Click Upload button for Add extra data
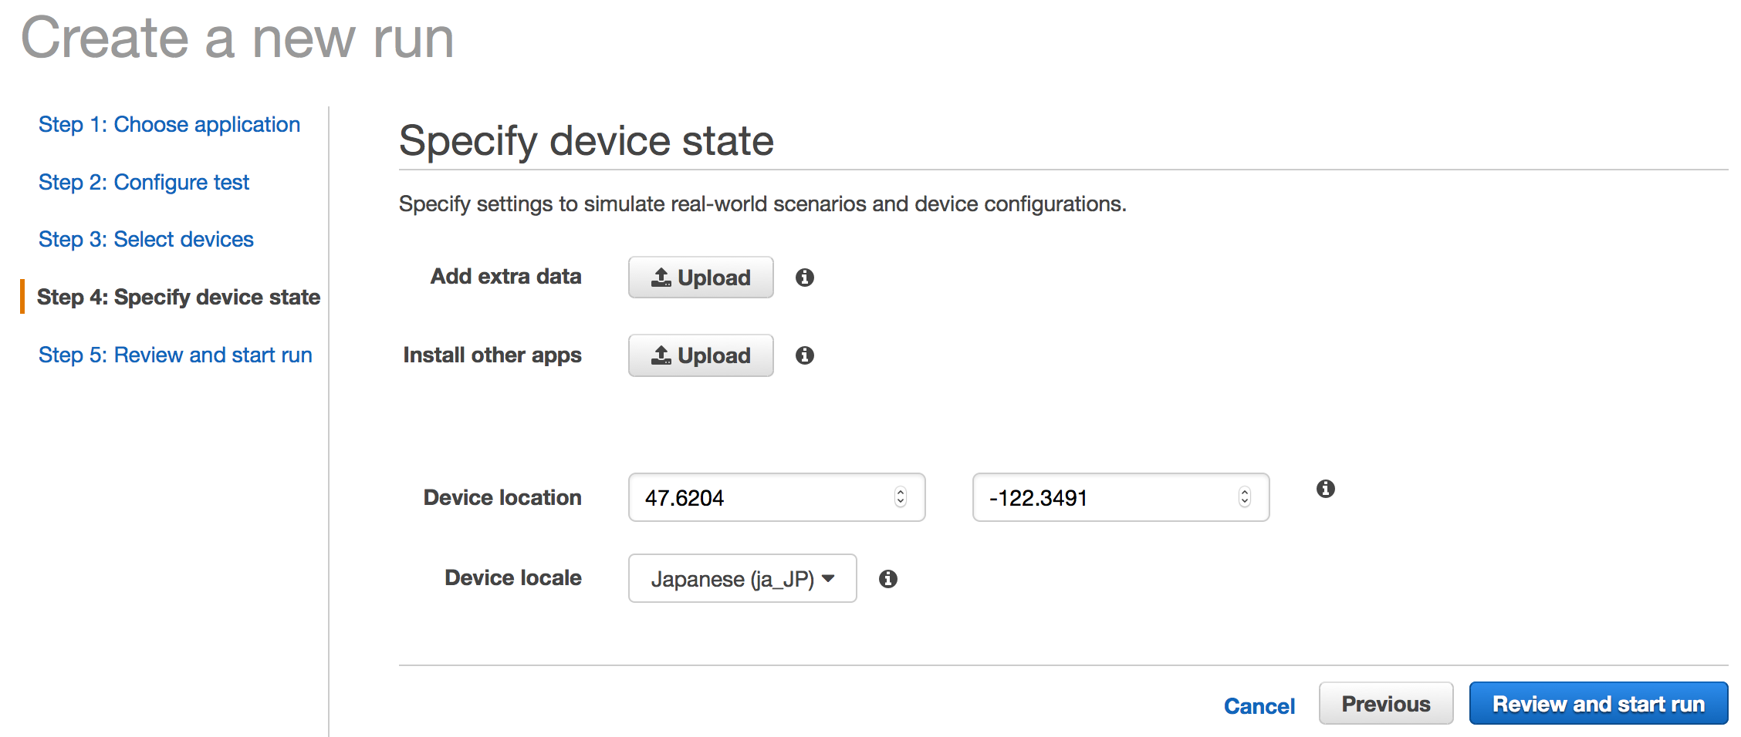 coord(700,278)
